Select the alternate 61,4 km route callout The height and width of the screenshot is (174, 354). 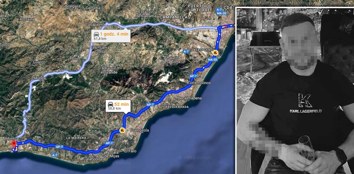point(111,36)
